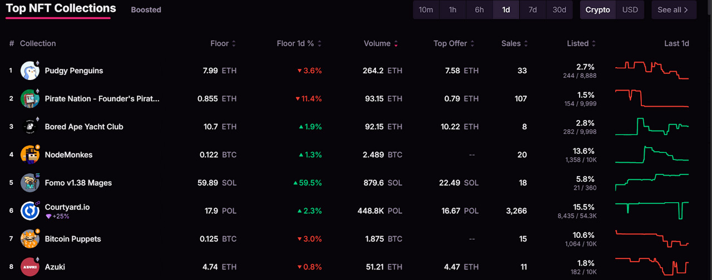Click the NodeMonkes collection avatar

[x=30, y=155]
